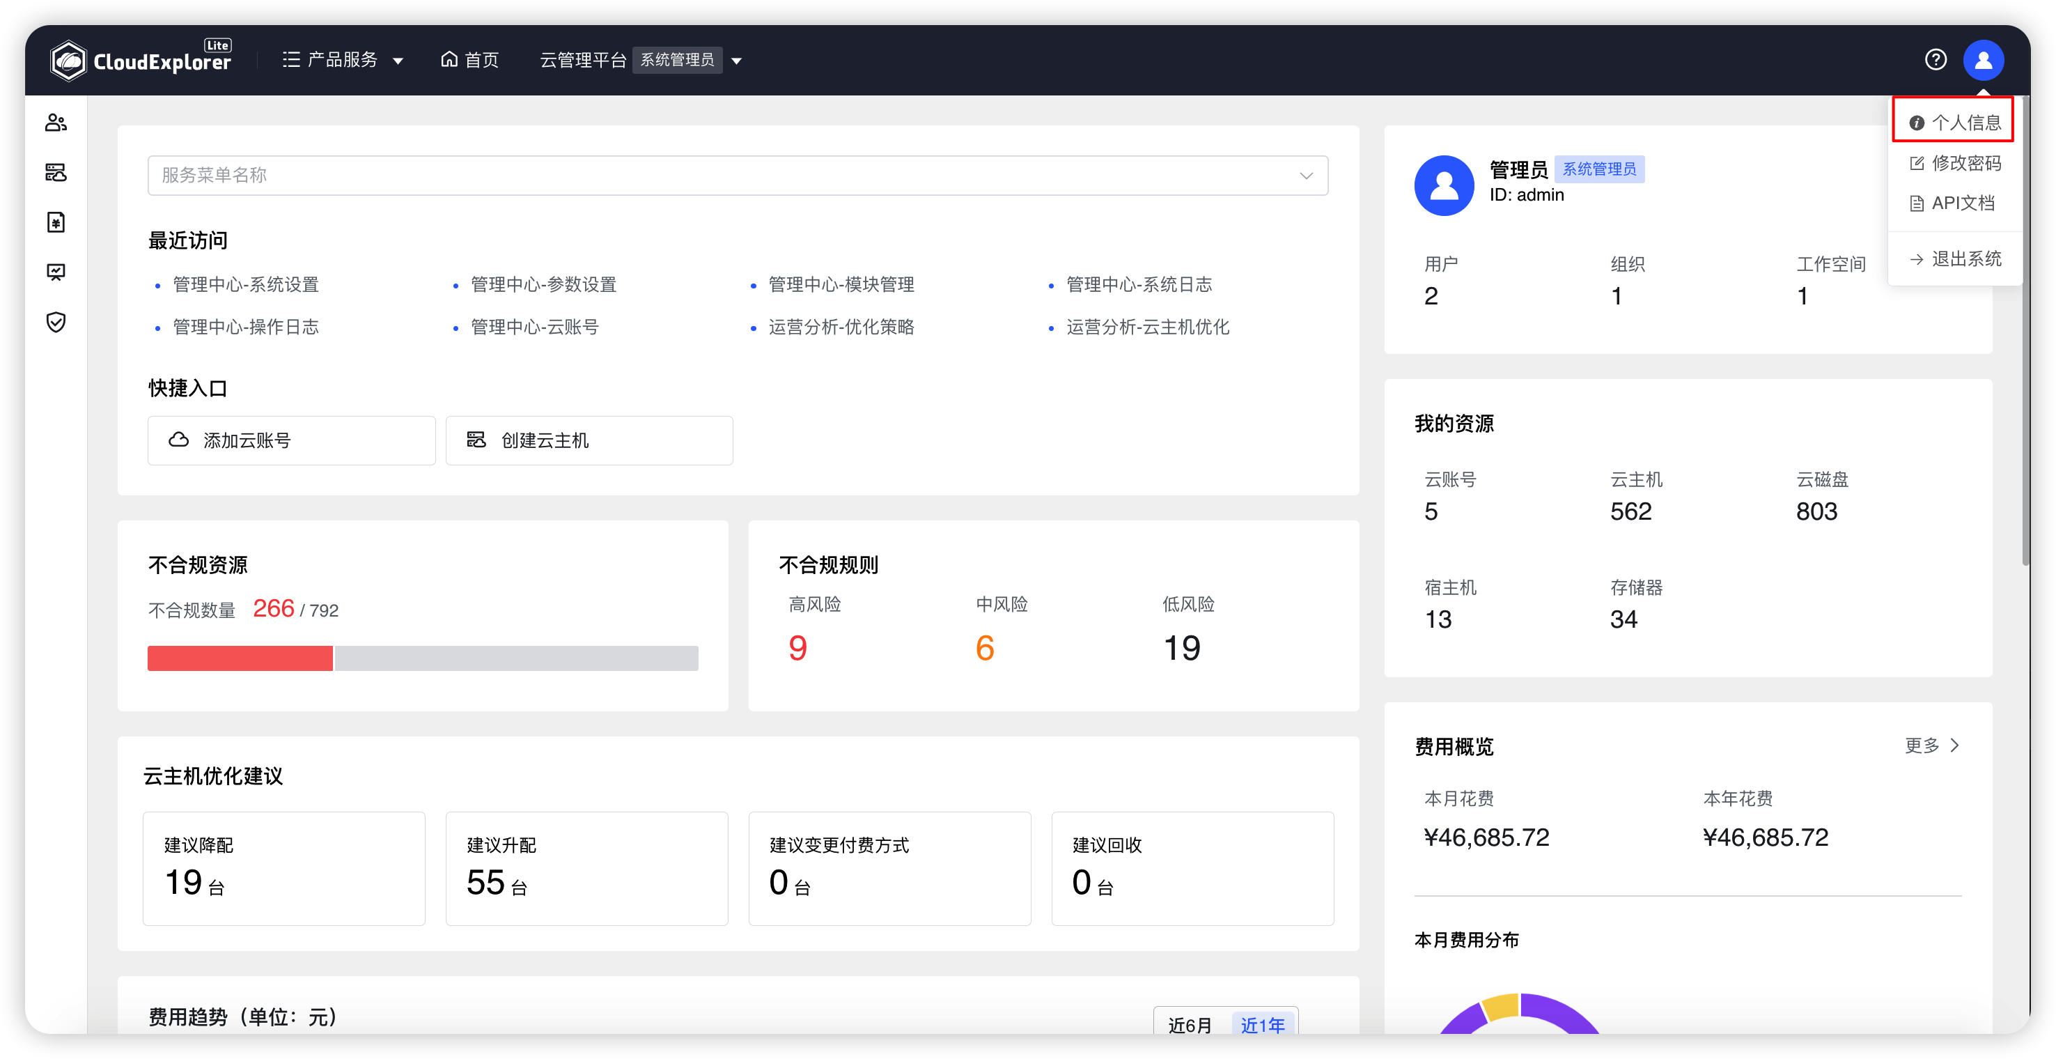Click 云主机 count 562
The image size is (2056, 1059).
[x=1630, y=511]
